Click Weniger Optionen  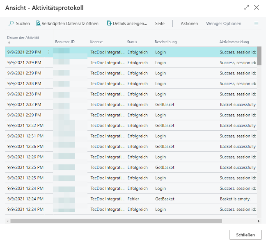click(x=223, y=23)
